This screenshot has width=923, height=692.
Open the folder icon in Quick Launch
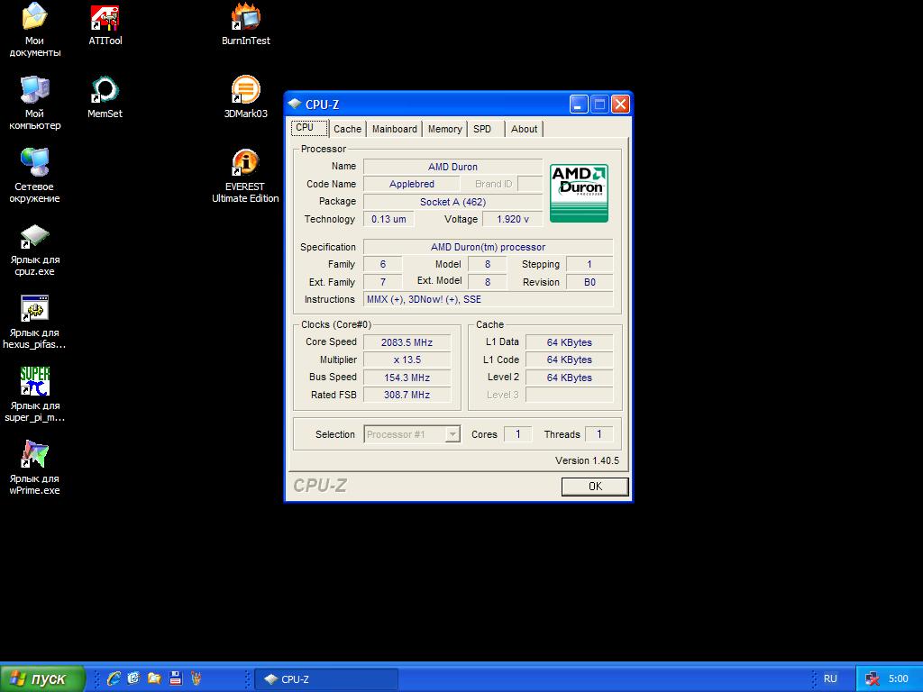[x=154, y=678]
